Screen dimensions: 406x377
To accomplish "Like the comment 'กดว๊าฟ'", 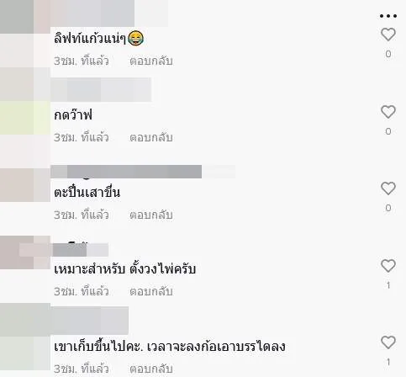I will coord(388,112).
